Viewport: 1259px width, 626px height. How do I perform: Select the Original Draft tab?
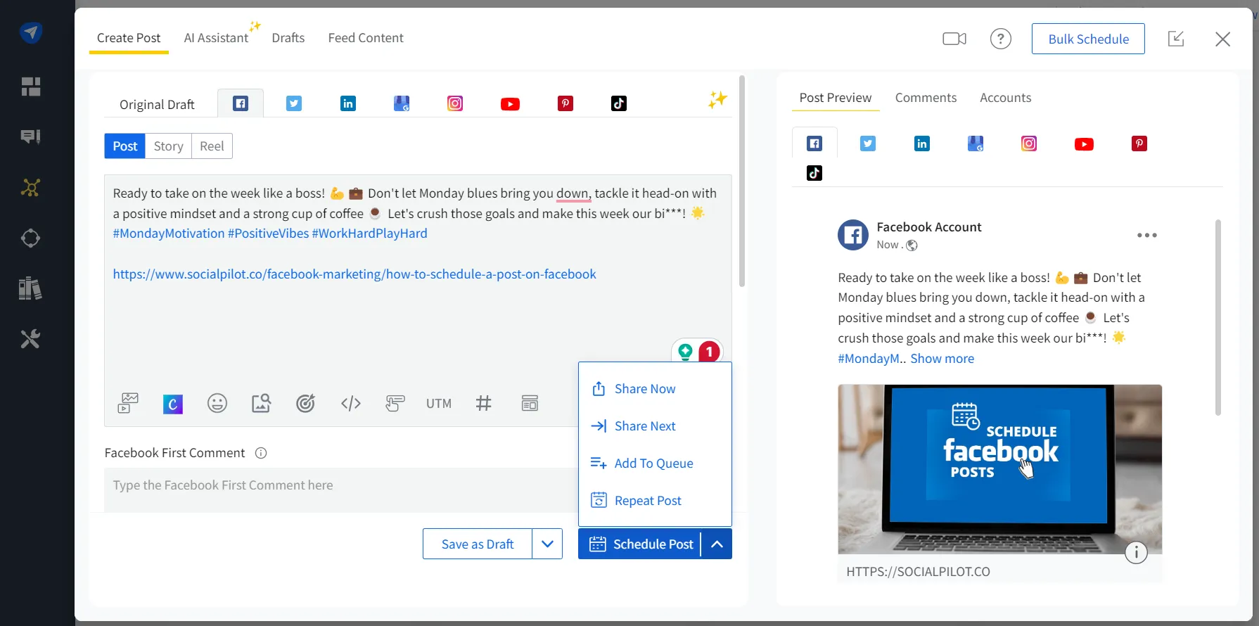(x=157, y=104)
